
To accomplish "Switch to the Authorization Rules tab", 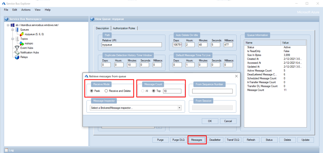I will 124,28.
